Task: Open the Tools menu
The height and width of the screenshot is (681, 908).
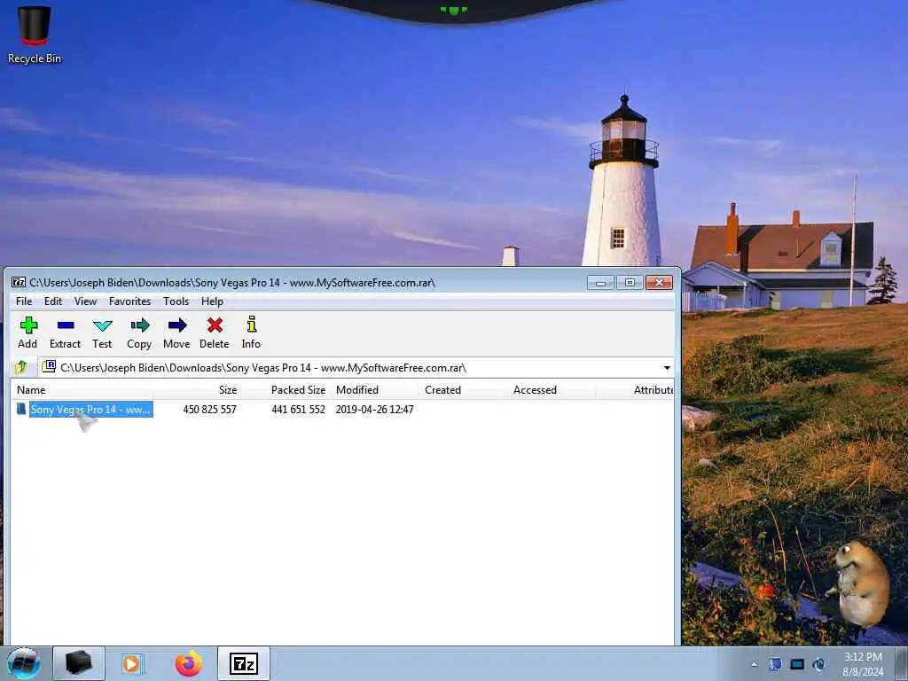Action: pos(176,301)
